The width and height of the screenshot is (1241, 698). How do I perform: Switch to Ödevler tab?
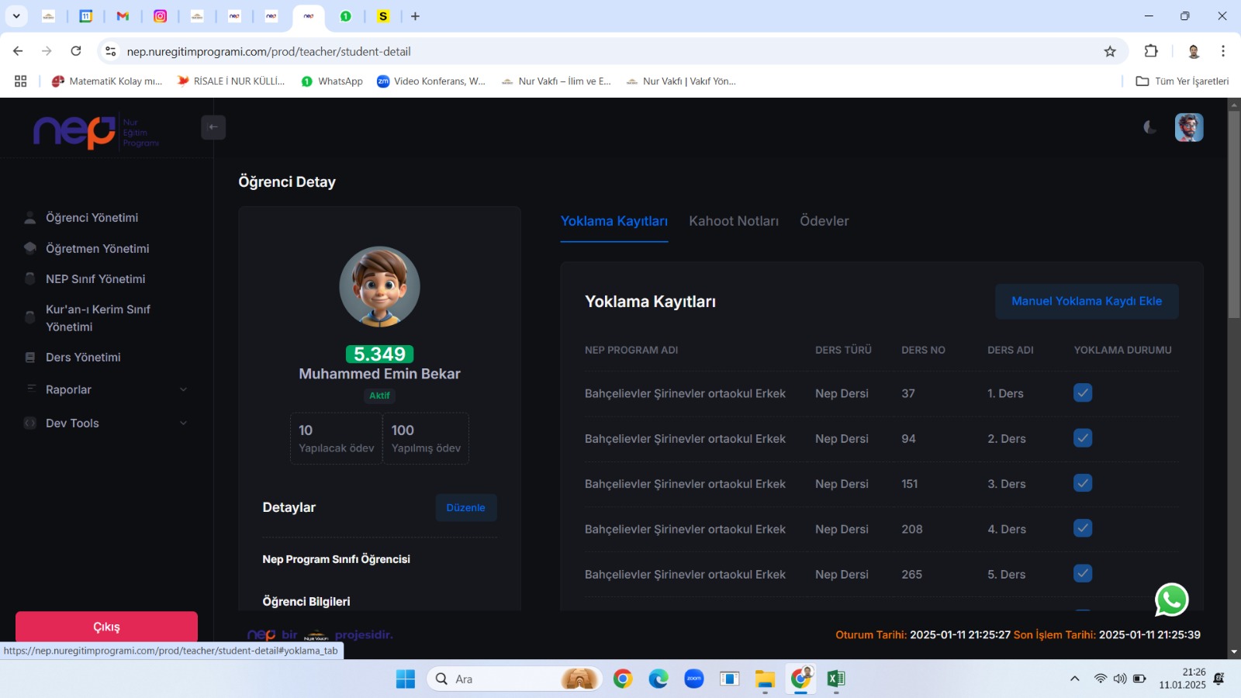[x=824, y=221]
